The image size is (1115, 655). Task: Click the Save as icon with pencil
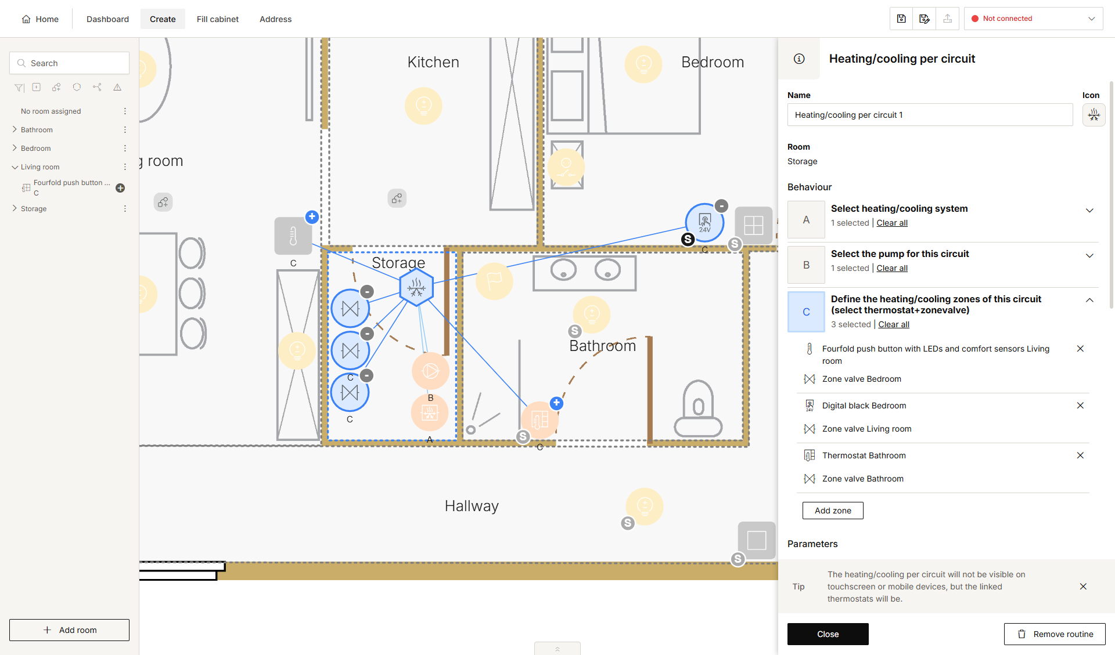(925, 19)
